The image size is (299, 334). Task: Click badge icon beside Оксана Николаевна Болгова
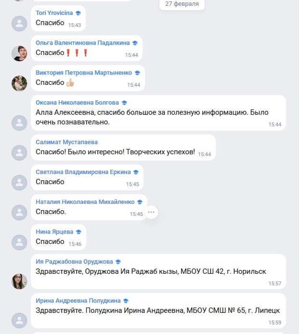click(124, 103)
